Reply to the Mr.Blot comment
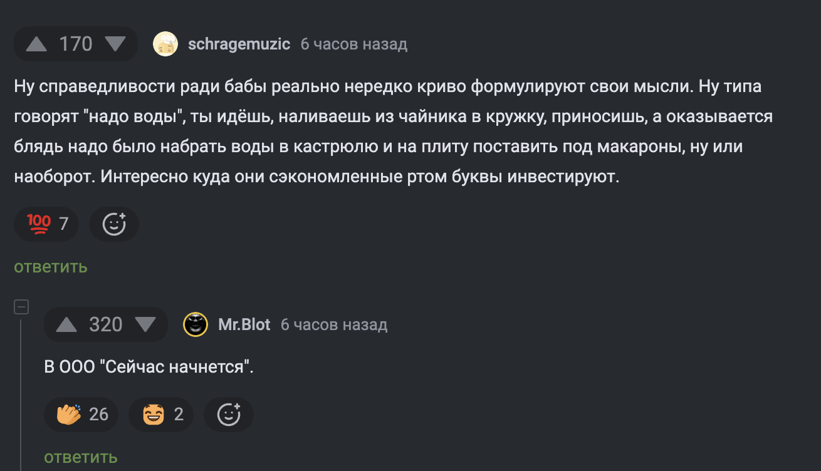Image resolution: width=821 pixels, height=471 pixels. coord(81,457)
